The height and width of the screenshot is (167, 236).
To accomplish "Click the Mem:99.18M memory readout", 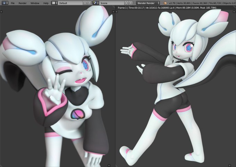I will click(x=183, y=8).
